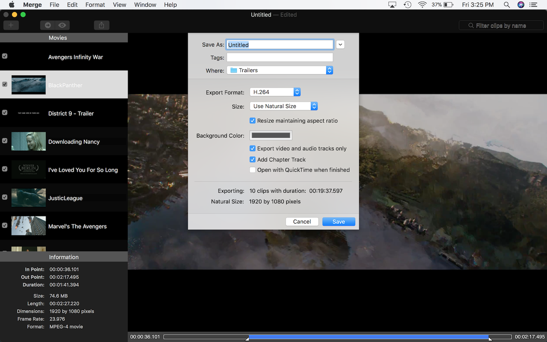Click the export duration 00:19:37.597
This screenshot has height=342, width=547.
click(x=326, y=191)
